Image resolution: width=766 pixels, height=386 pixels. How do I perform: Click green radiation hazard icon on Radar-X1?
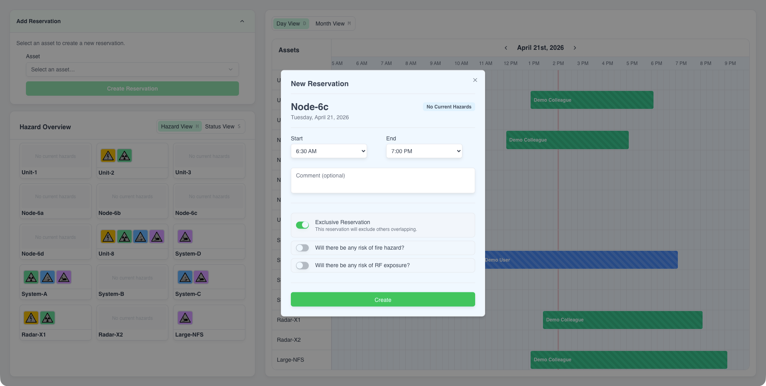(x=47, y=318)
